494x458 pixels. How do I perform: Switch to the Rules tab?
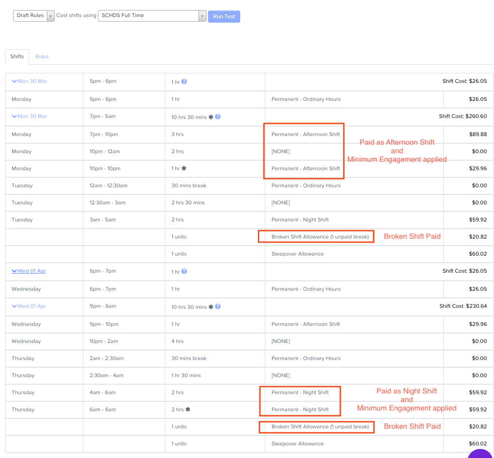[x=42, y=57]
